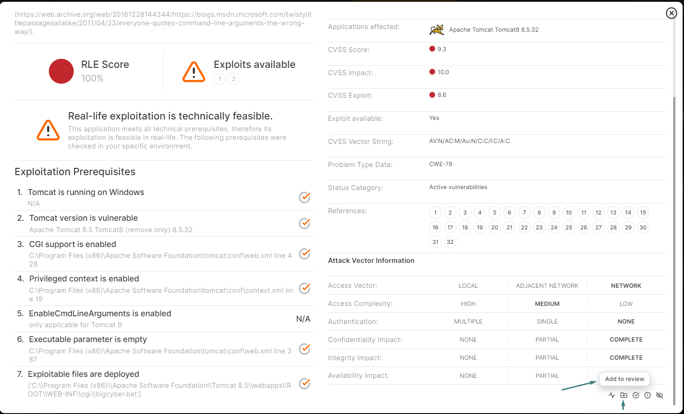The height and width of the screenshot is (414, 684).
Task: Select NONE in Authentication row
Action: 626,322
